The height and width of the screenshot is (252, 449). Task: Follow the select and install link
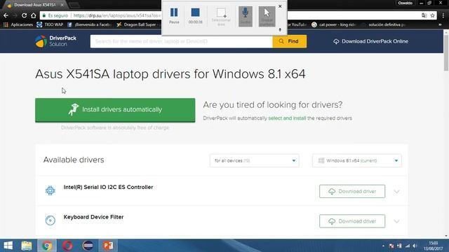(x=287, y=118)
